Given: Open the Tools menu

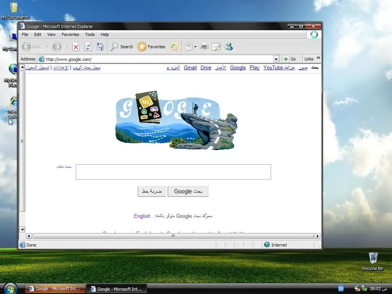Looking at the screenshot, I should point(90,34).
